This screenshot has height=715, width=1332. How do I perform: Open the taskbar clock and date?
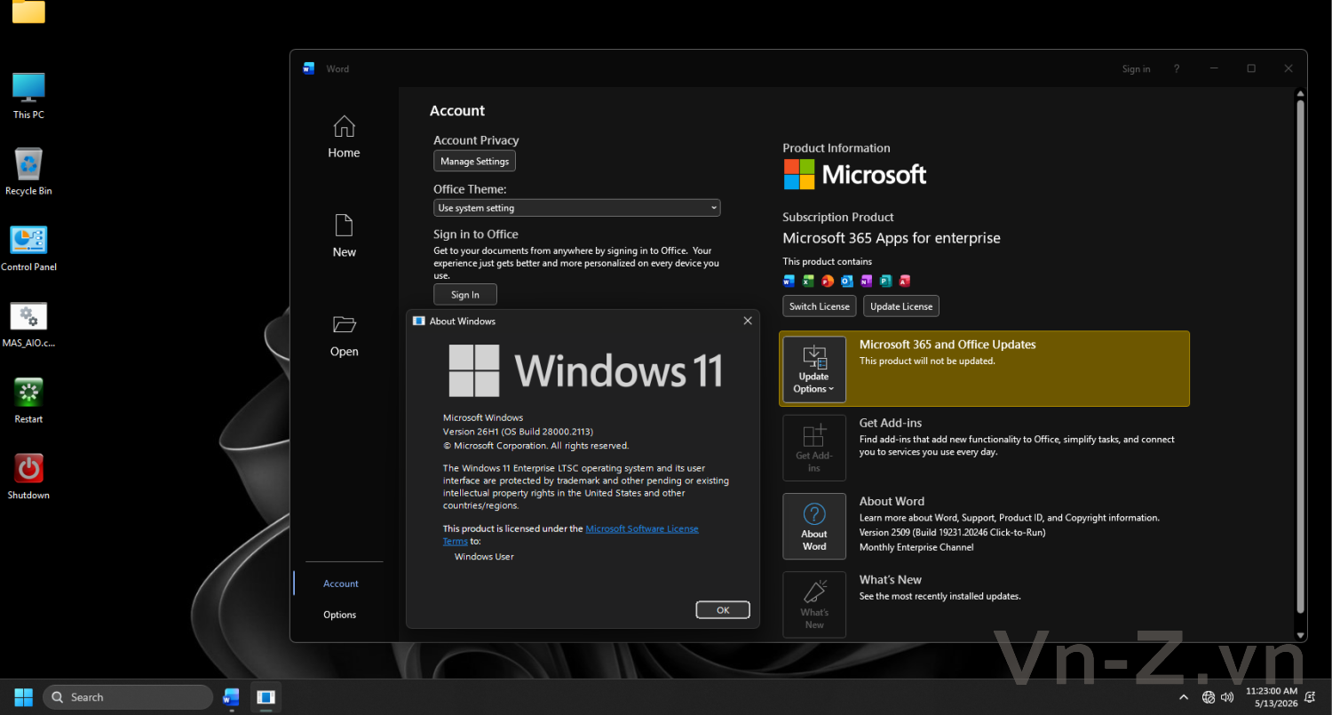click(x=1272, y=697)
